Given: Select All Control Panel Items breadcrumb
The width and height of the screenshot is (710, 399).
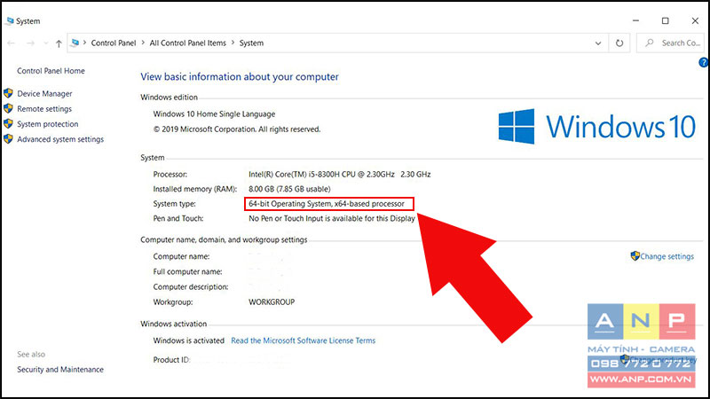Looking at the screenshot, I should coord(187,43).
